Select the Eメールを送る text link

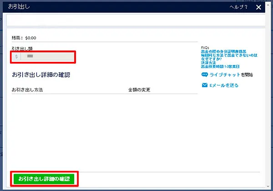pos(223,85)
